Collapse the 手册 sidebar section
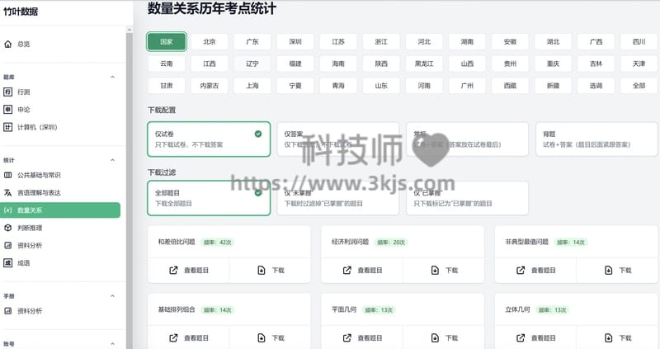Screen dimensions: 660x349 (112, 296)
